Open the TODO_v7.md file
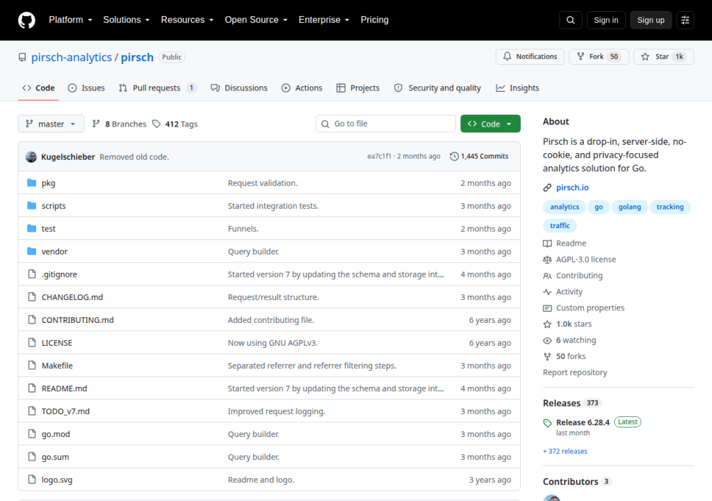 65,411
